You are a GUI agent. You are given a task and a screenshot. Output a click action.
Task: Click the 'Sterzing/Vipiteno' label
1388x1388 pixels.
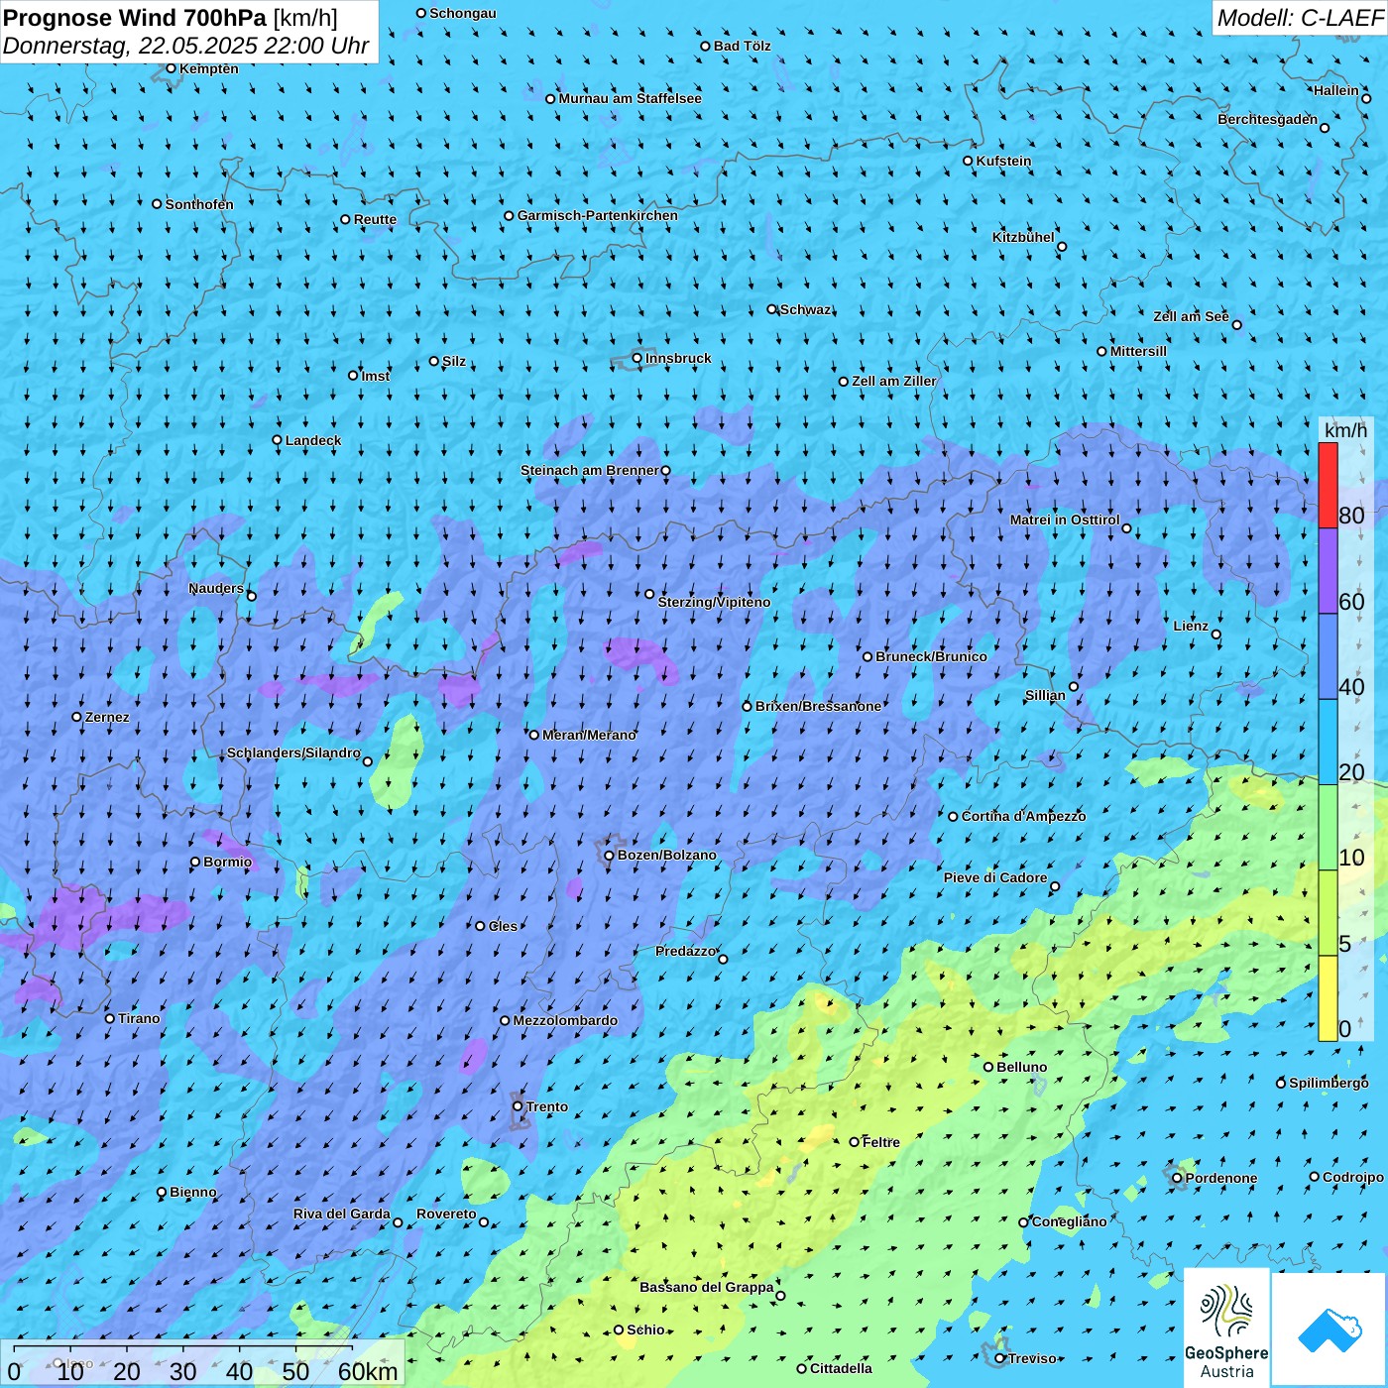pyautogui.click(x=714, y=602)
